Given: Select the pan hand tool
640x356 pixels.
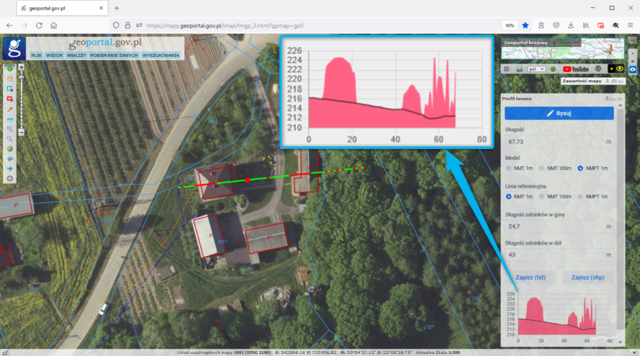Looking at the screenshot, I should (10, 78).
